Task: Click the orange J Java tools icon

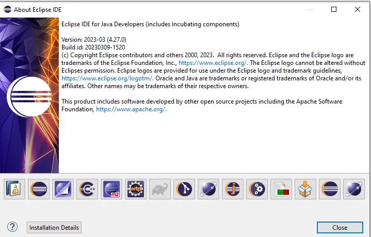Action: 233,190
